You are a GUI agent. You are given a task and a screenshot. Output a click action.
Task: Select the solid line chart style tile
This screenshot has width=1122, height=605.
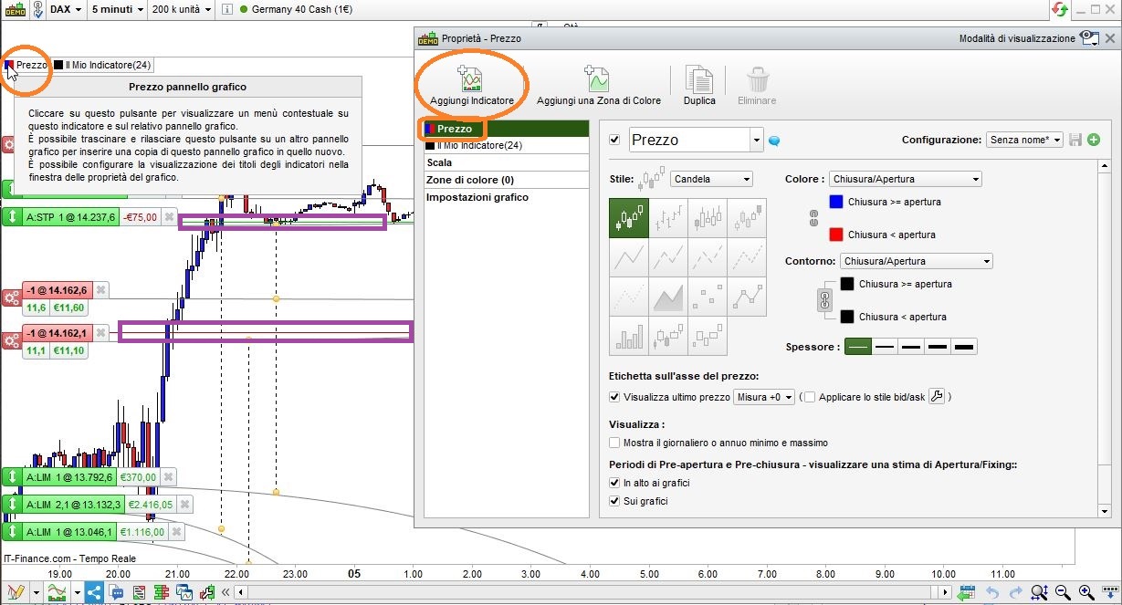pos(629,258)
